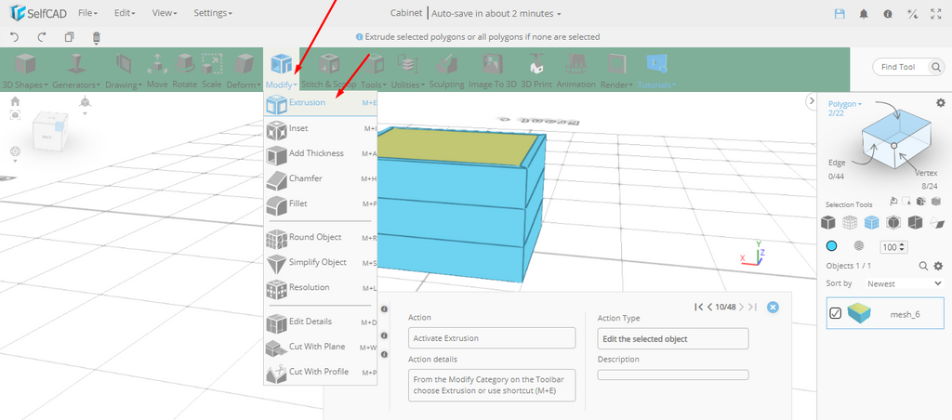952x420 pixels.
Task: Select Chamfer in the Modify menu
Action: tap(305, 178)
